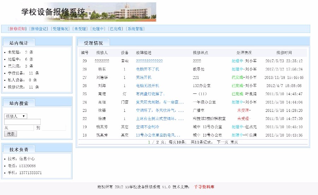Open the 报修登记 page
The image size is (318, 195).
pos(39,29)
